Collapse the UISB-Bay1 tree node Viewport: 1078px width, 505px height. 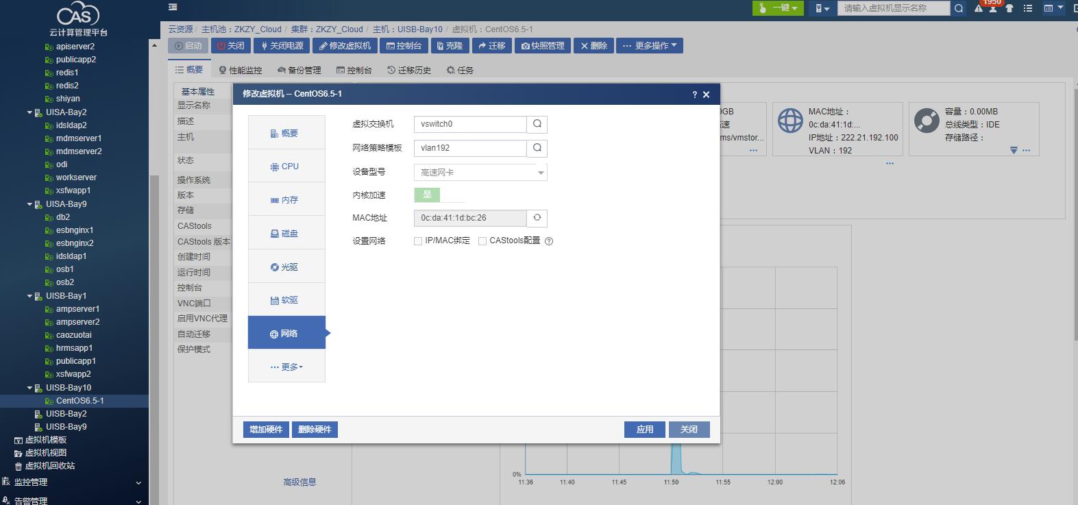tap(29, 296)
